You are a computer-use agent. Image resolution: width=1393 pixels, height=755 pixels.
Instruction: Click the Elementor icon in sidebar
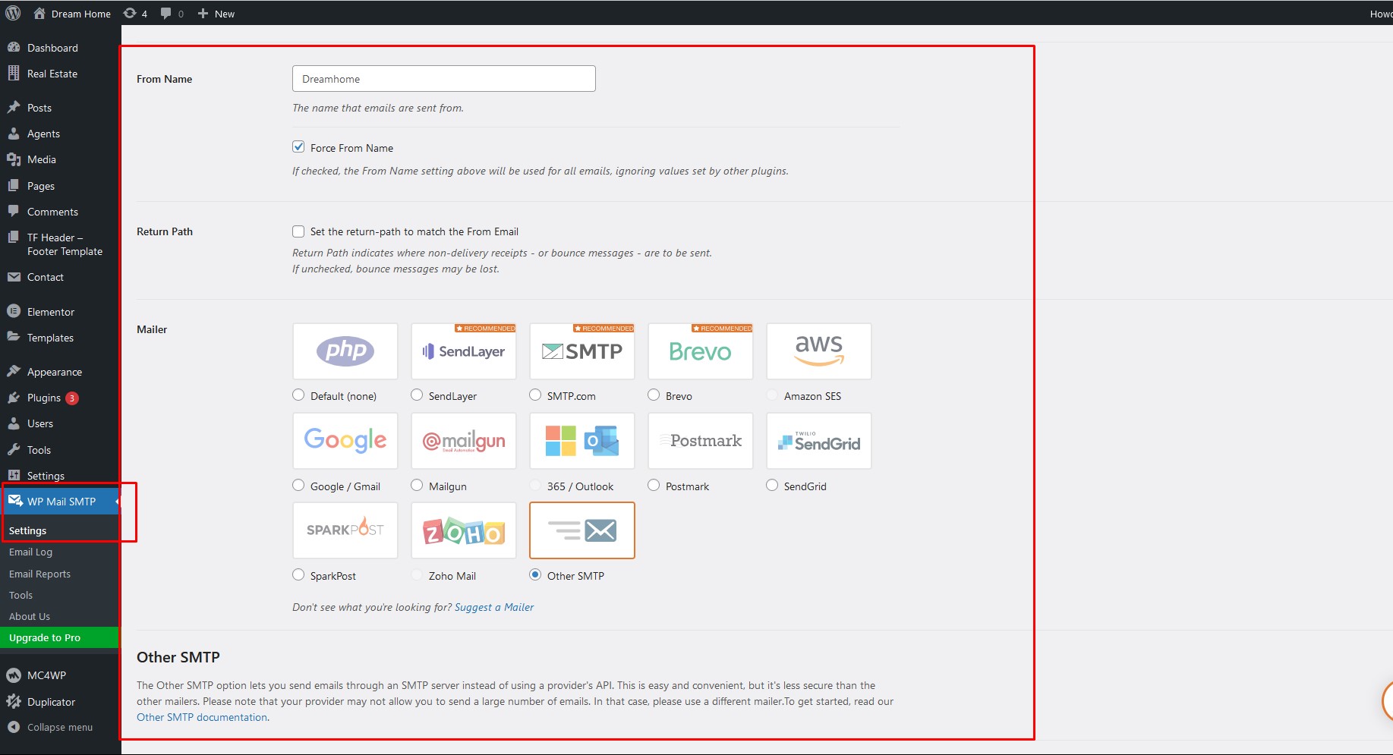pyautogui.click(x=14, y=311)
